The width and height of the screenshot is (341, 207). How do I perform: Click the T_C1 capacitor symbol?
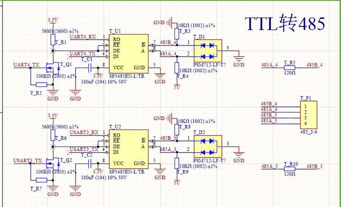89,68
